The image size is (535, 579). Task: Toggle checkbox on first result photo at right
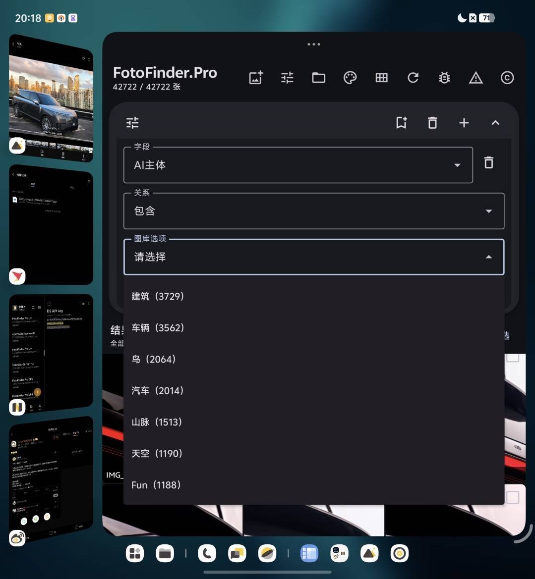pyautogui.click(x=513, y=357)
